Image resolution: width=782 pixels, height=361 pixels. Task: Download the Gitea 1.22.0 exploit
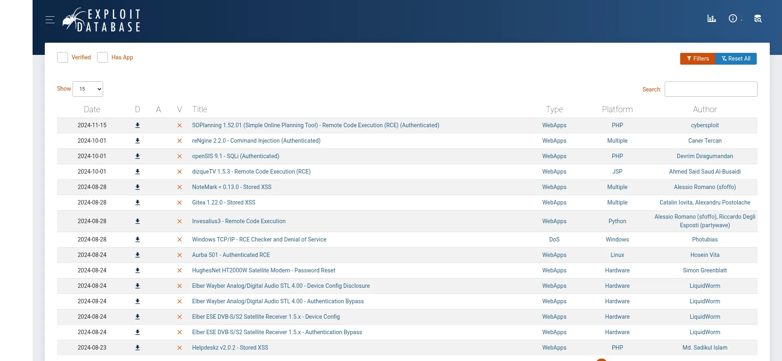138,203
